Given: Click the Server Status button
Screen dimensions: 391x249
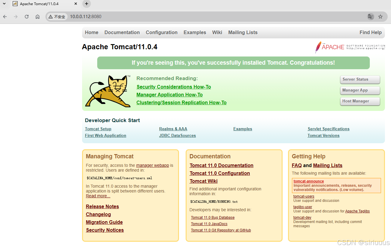Looking at the screenshot, I should pos(360,79).
